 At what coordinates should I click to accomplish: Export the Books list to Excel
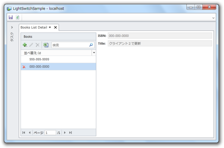point(46,45)
